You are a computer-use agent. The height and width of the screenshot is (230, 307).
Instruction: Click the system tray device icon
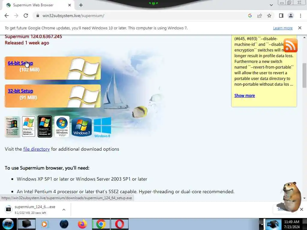click(273, 224)
